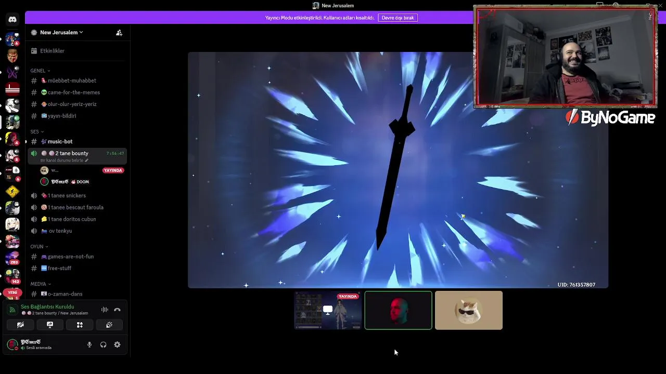
Task: Open the soundboard icon
Action: coord(109,325)
